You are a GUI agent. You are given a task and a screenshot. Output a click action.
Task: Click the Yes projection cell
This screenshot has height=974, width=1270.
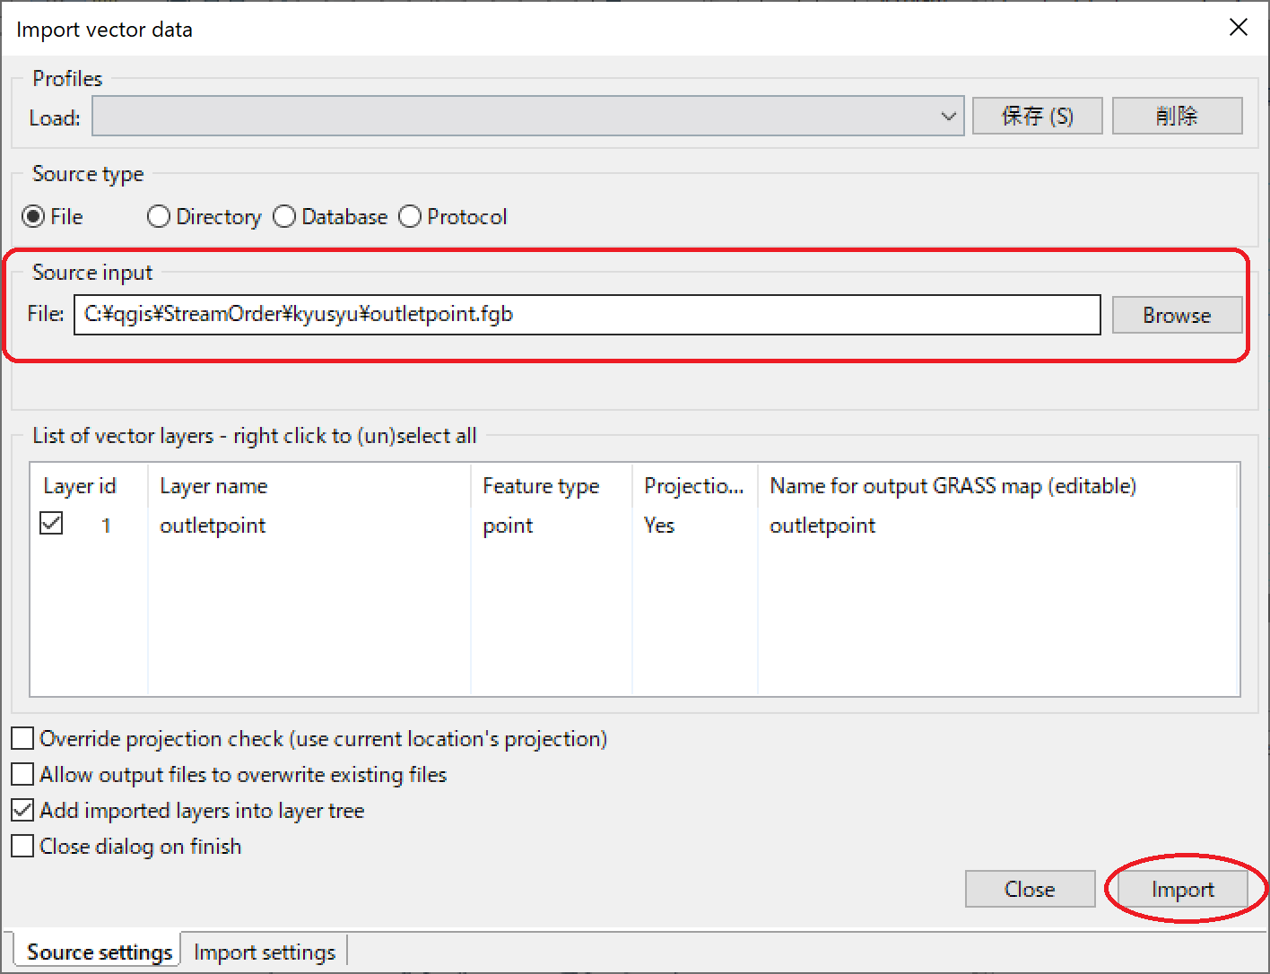coord(659,526)
